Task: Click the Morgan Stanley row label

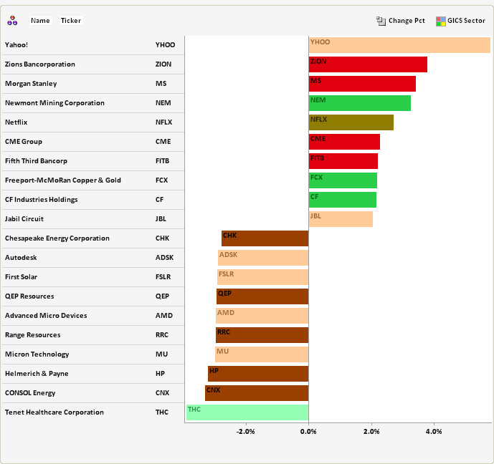Action: click(x=31, y=84)
